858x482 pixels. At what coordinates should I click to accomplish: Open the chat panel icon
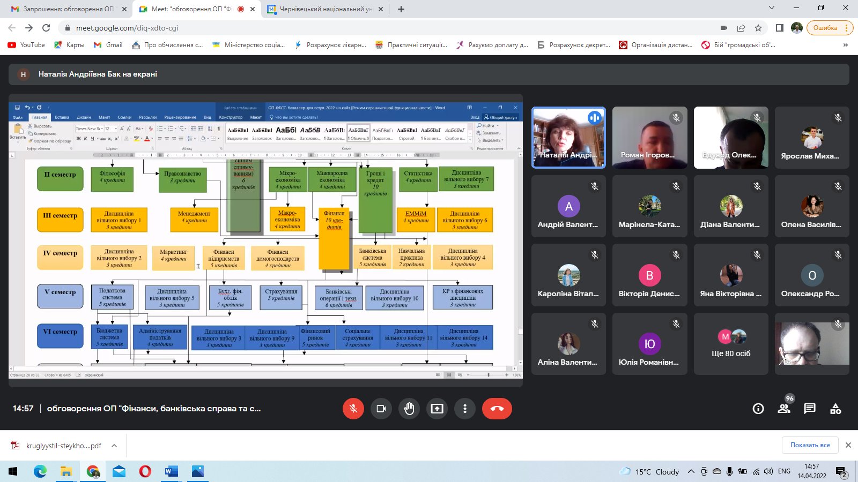810,409
